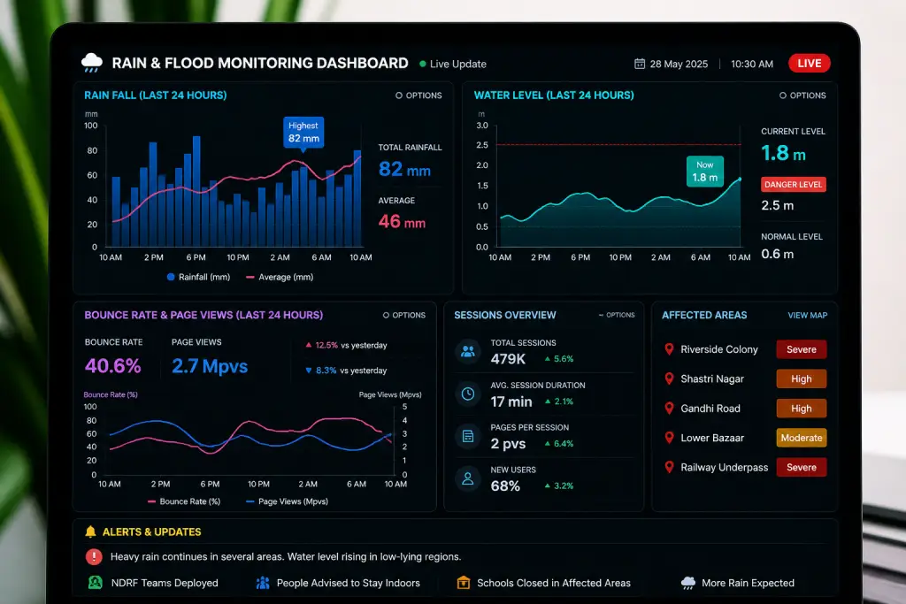Click the red Danger Level badge
The height and width of the screenshot is (604, 906).
click(x=794, y=184)
